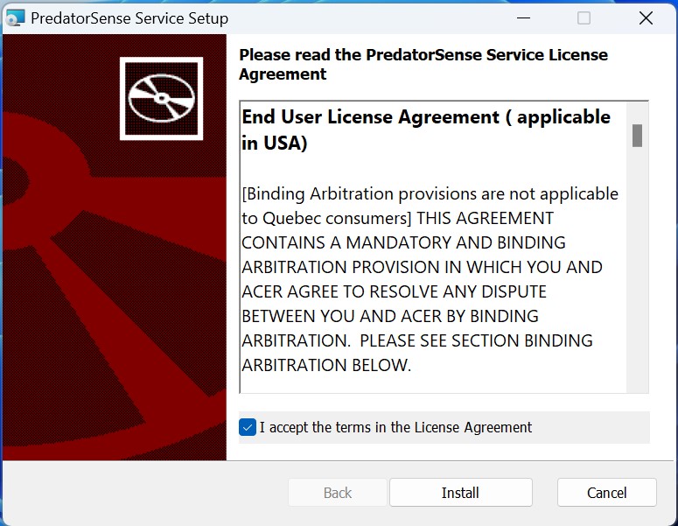Close the setup window with the X
This screenshot has height=526, width=678.
[646, 18]
